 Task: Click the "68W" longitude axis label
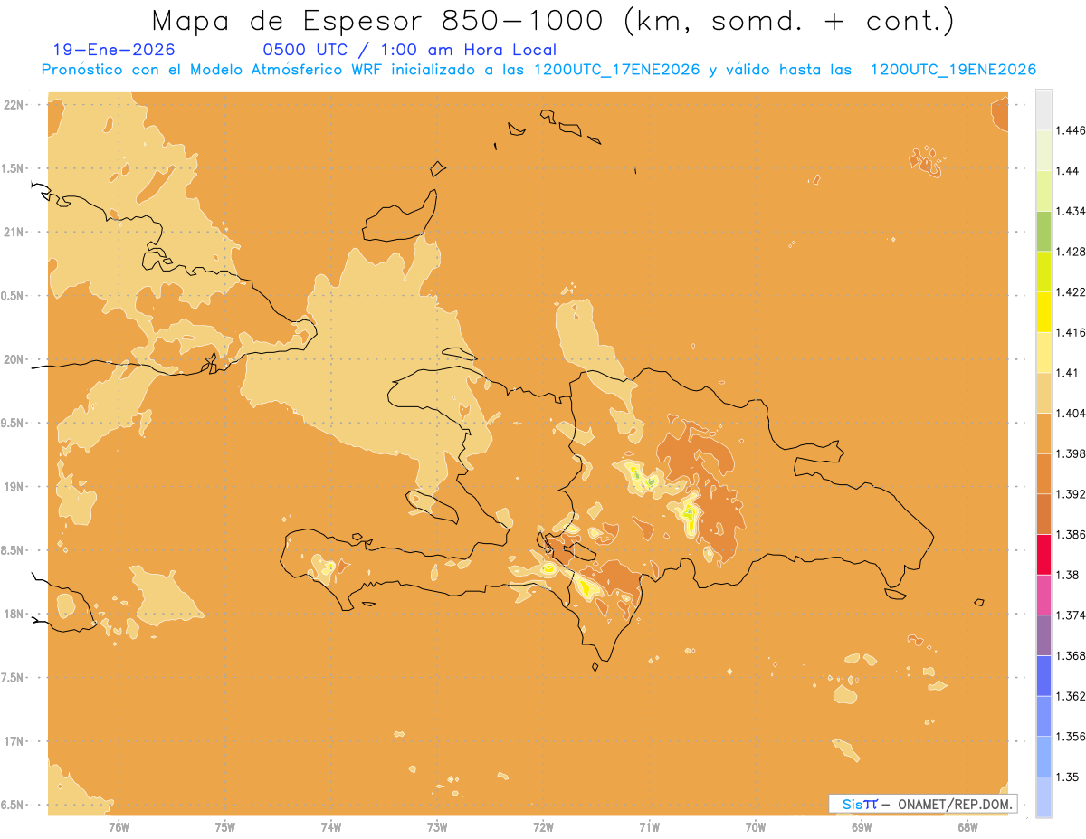pos(967,826)
